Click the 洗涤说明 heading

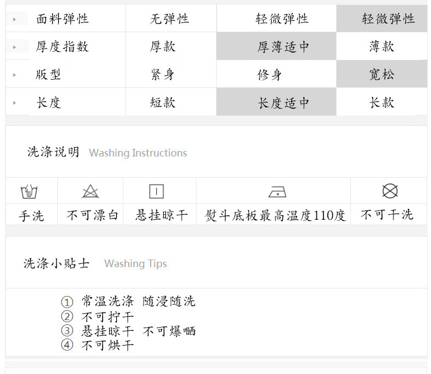point(53,152)
